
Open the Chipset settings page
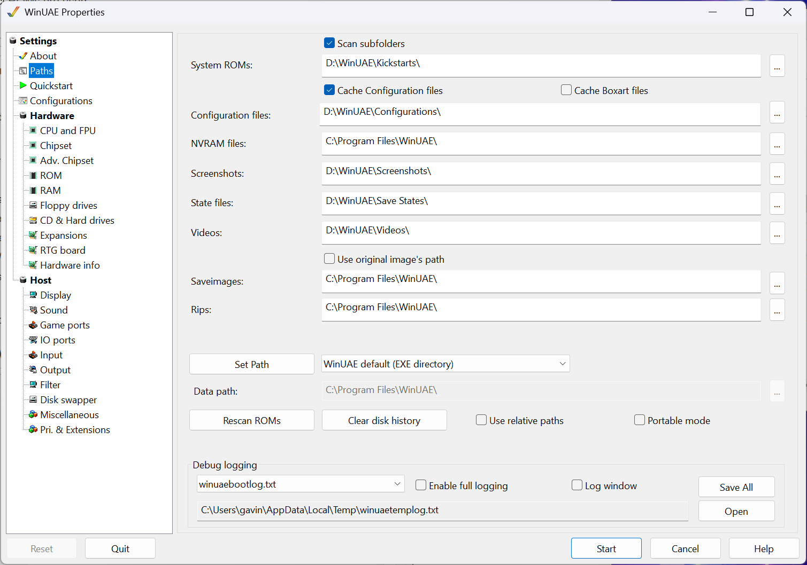(x=56, y=145)
